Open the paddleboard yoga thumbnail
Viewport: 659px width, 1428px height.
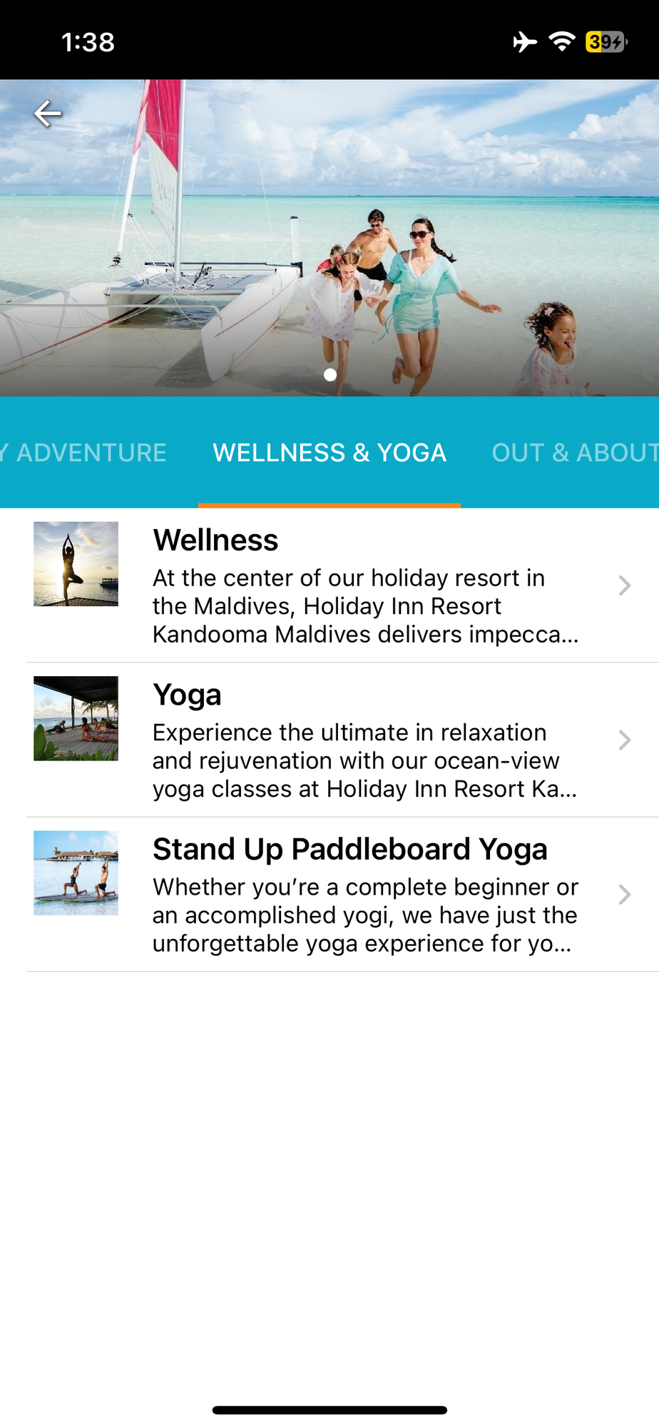tap(76, 873)
